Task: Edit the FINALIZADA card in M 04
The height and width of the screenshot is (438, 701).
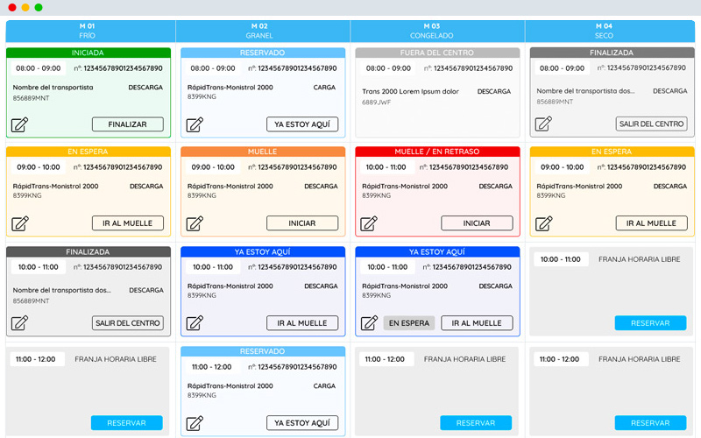Action: [x=543, y=124]
